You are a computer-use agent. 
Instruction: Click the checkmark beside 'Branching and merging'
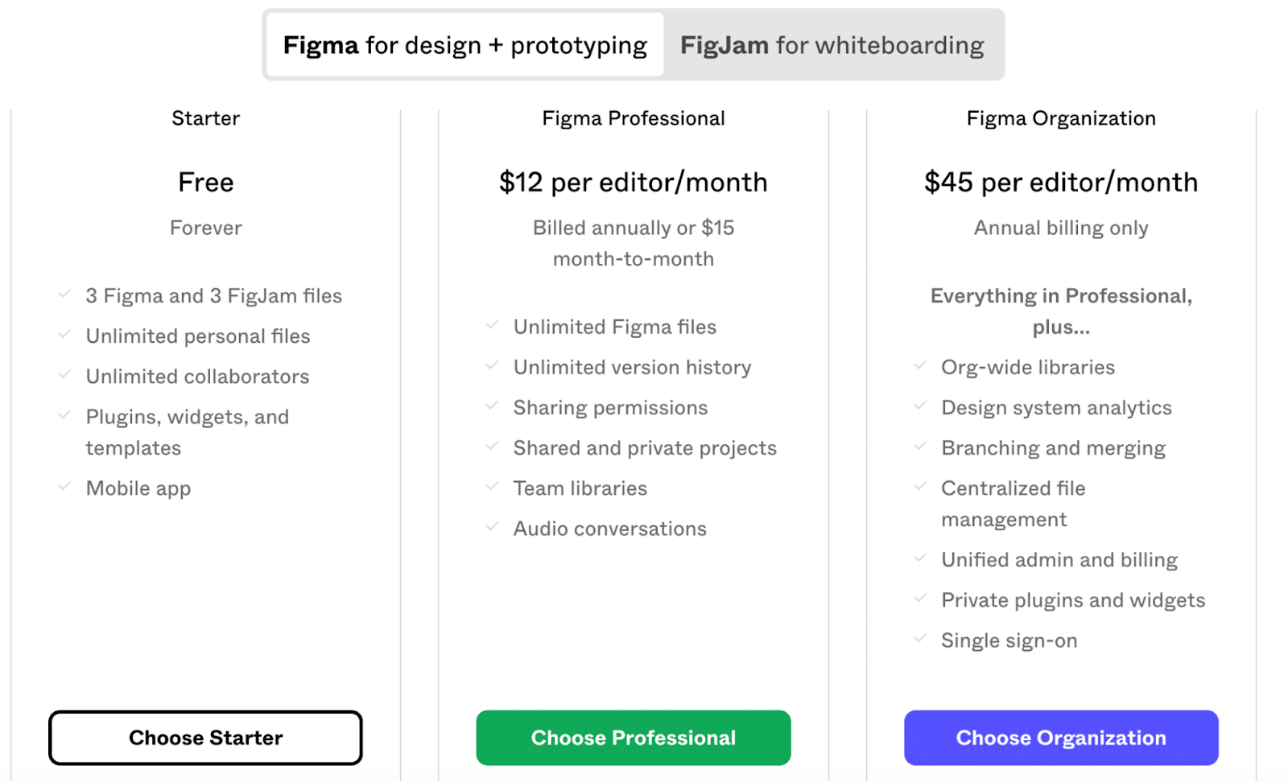click(x=920, y=446)
